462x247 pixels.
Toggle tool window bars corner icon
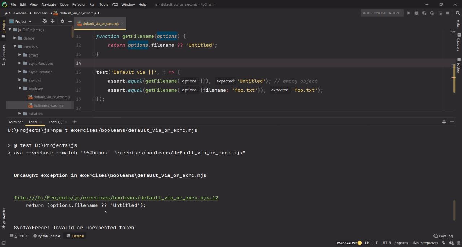click(x=4, y=243)
